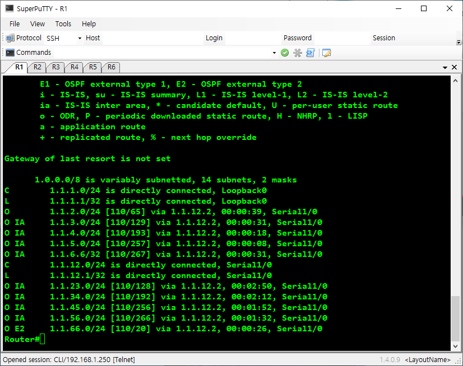The width and height of the screenshot is (463, 366).
Task: Click the 1.1.45.0/24 route line
Action: coord(166,307)
